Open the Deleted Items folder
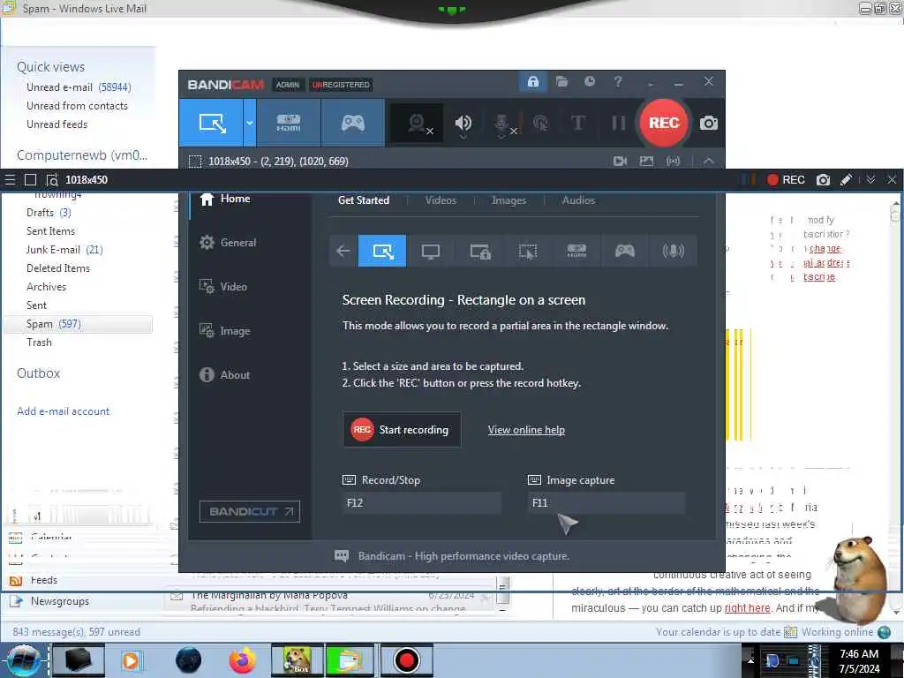 tap(58, 268)
